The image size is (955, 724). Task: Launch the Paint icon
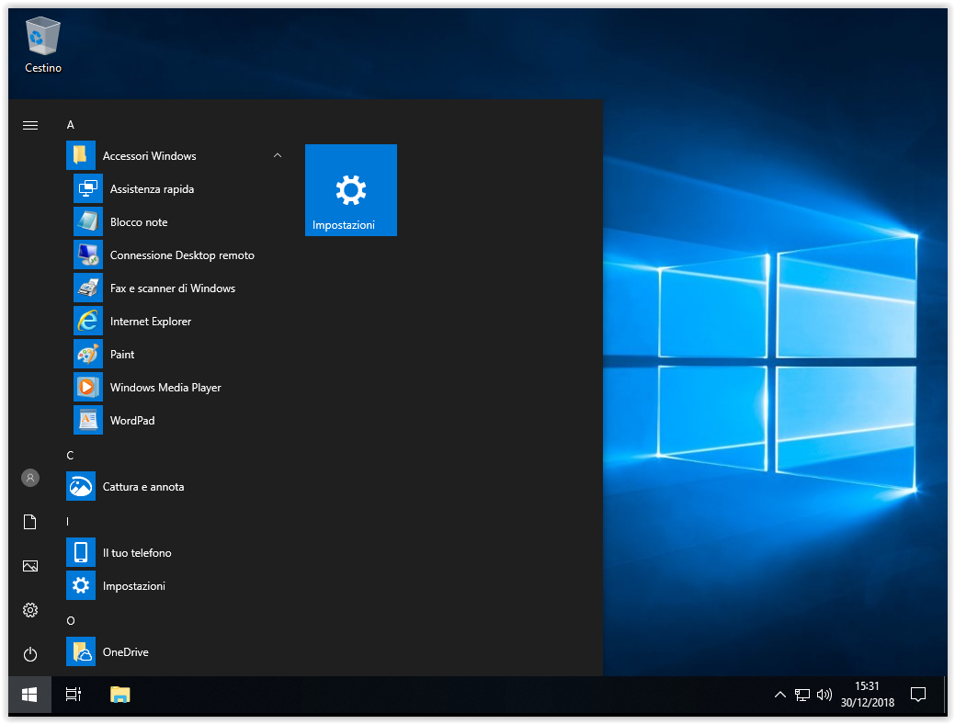pyautogui.click(x=88, y=354)
